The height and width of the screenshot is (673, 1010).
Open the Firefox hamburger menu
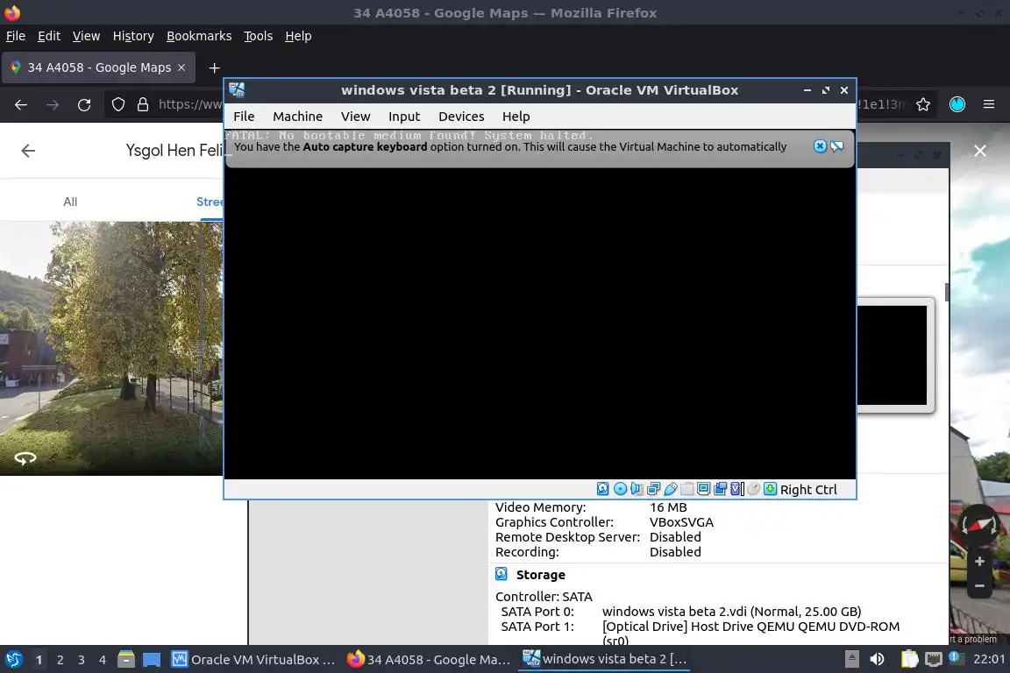989,104
